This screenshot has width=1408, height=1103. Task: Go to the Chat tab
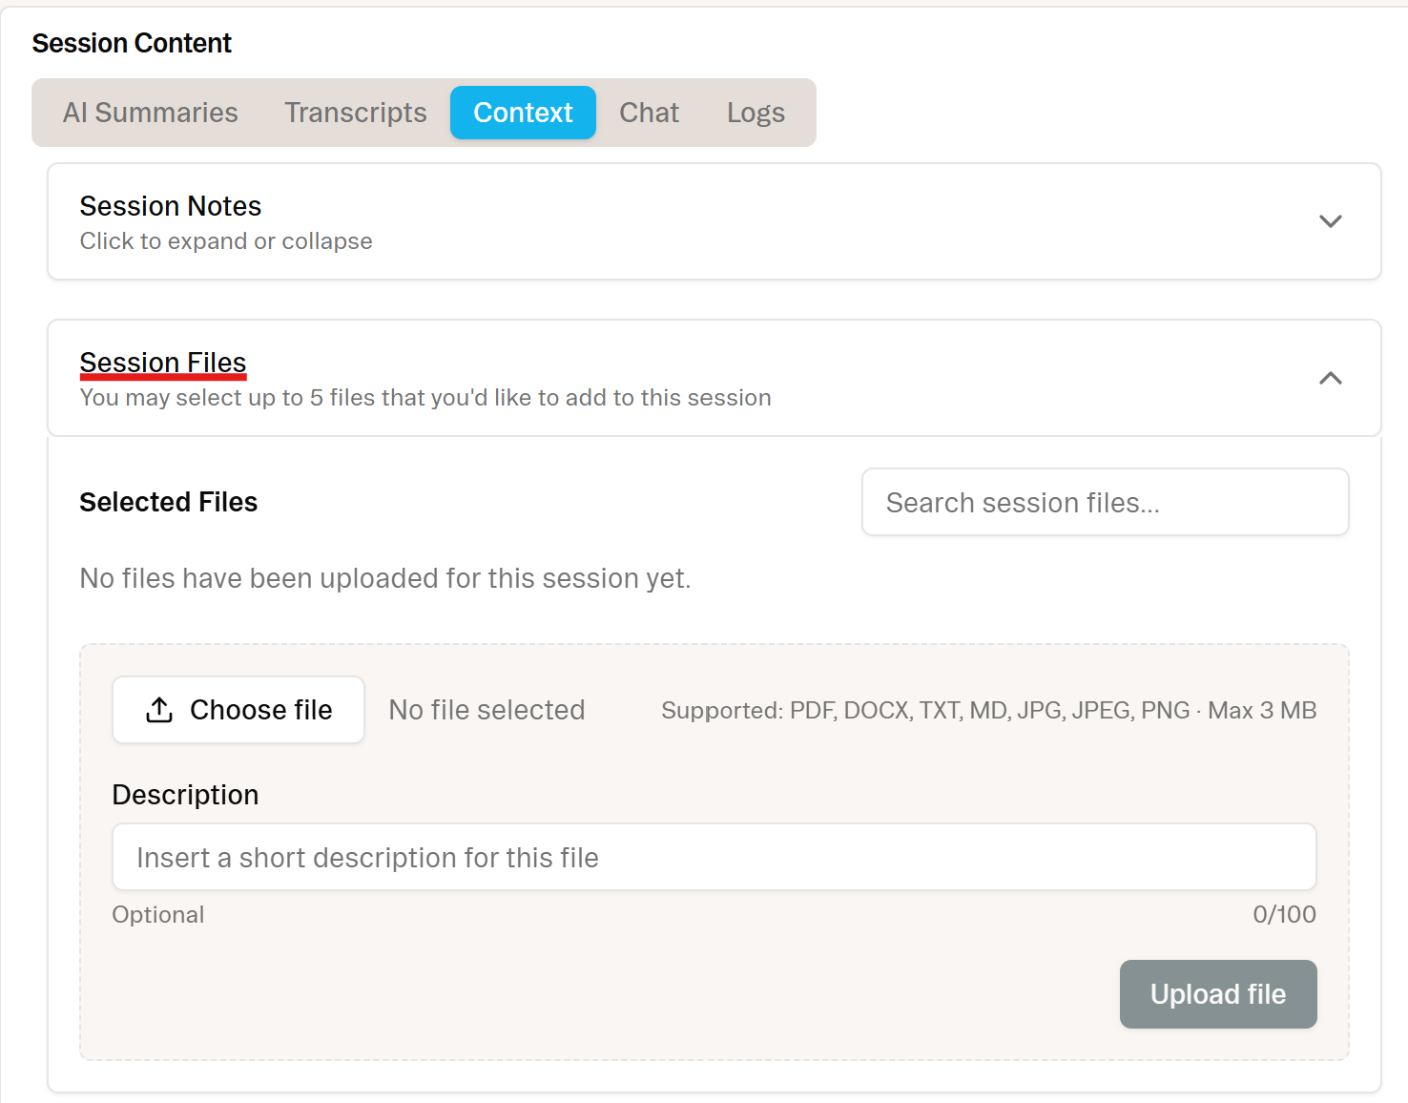649,113
